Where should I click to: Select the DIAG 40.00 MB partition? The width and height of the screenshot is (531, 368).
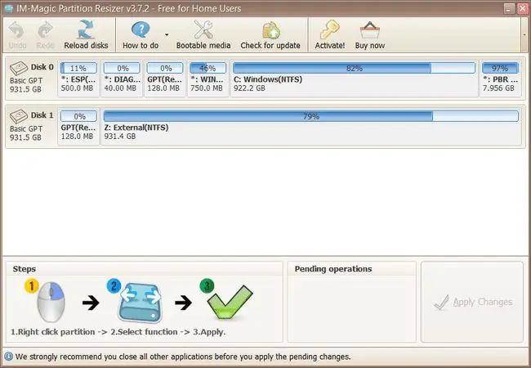122,79
